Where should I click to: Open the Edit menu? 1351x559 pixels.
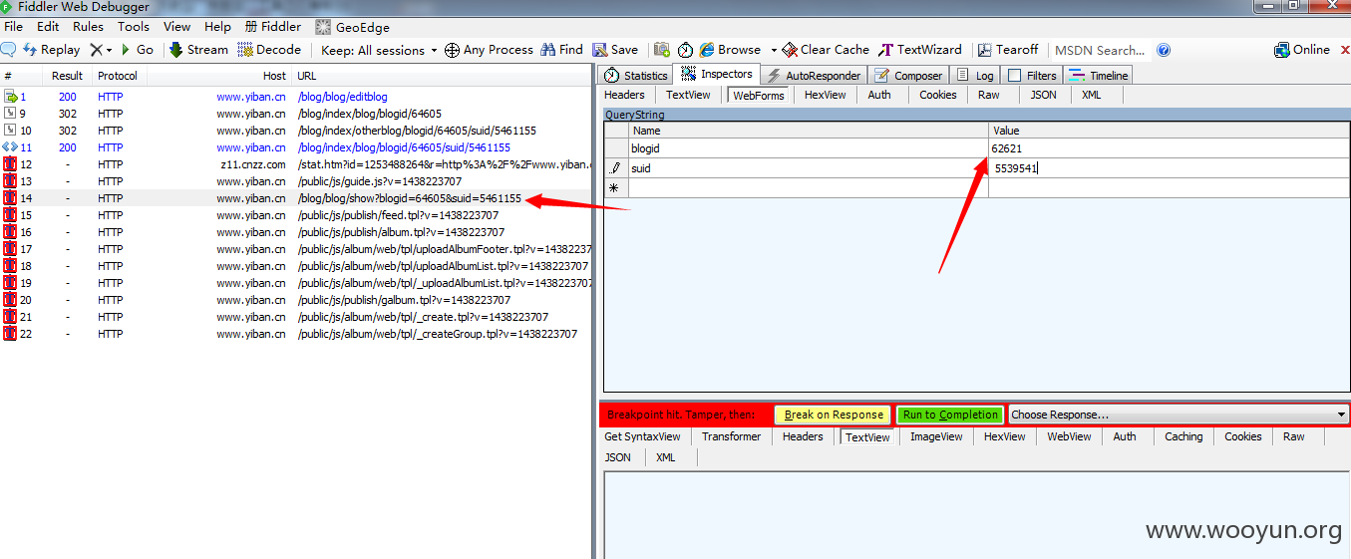click(48, 27)
